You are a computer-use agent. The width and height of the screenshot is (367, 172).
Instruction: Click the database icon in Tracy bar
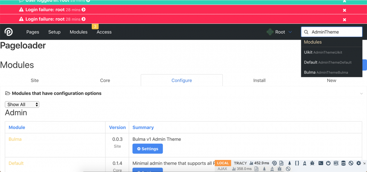(x=344, y=163)
